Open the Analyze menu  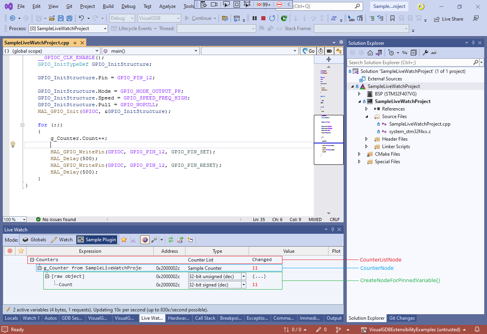coord(167,6)
